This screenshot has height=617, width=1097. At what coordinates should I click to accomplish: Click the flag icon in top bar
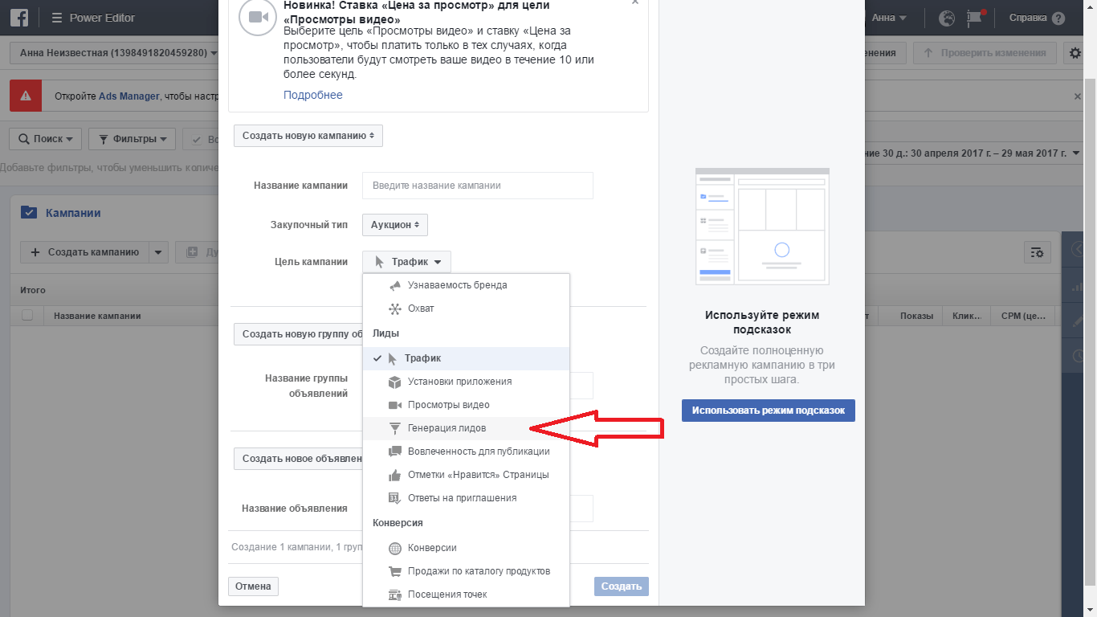975,18
